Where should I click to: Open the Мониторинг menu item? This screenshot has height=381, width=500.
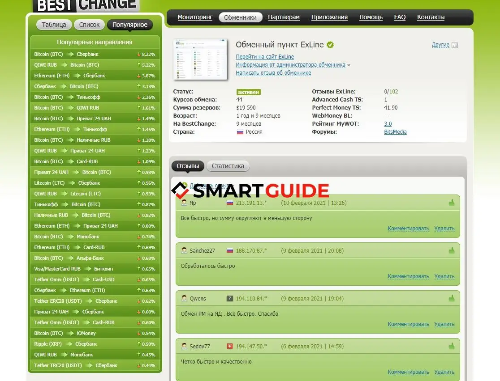(x=195, y=17)
